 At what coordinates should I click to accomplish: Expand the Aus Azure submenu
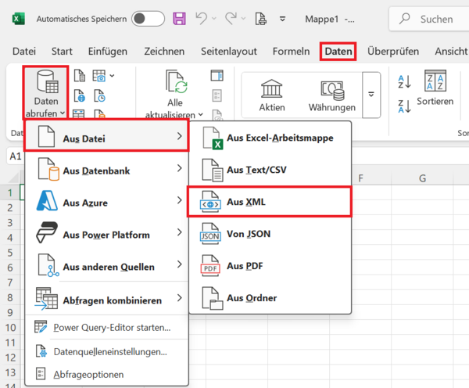(x=106, y=202)
